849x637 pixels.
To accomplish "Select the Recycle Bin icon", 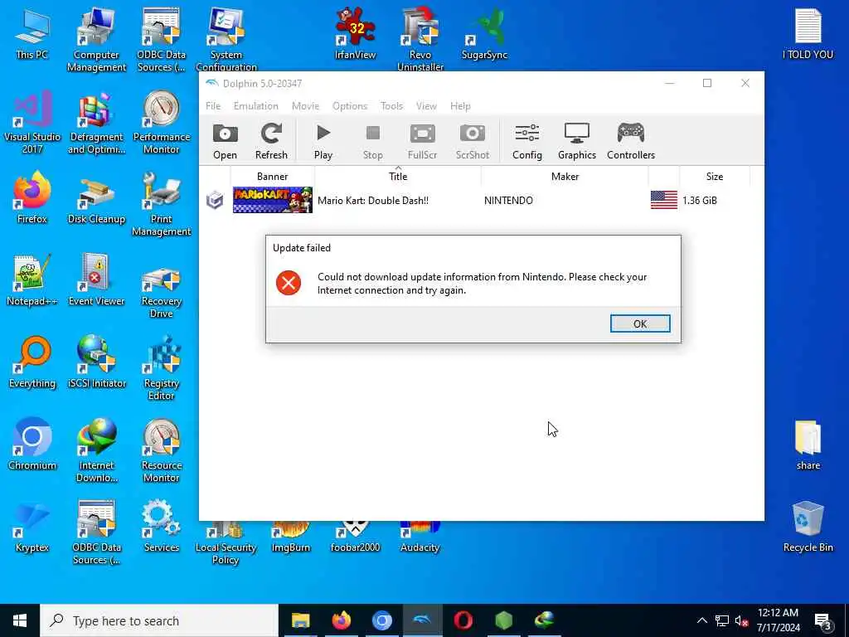I will click(808, 527).
